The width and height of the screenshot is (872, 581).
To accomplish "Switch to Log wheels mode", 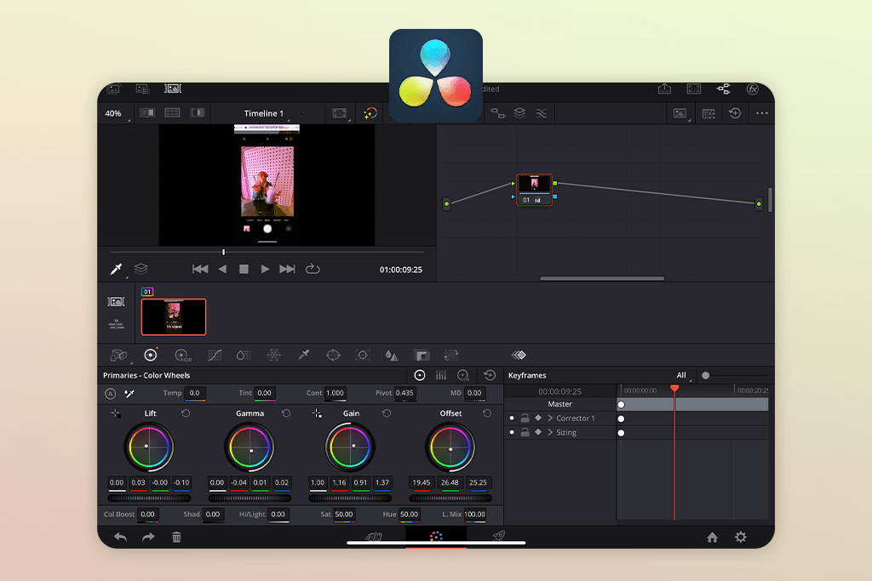I will point(463,375).
